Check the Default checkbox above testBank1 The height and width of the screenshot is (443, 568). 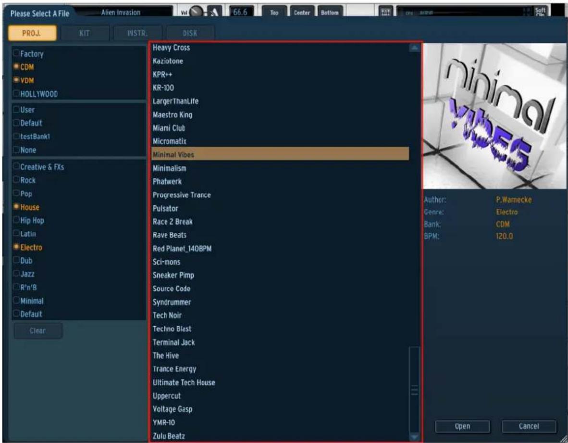16,123
